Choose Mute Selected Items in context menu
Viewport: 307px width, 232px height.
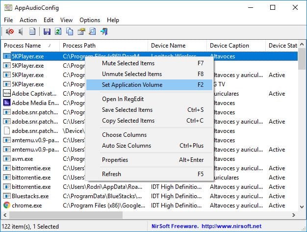click(x=149, y=63)
